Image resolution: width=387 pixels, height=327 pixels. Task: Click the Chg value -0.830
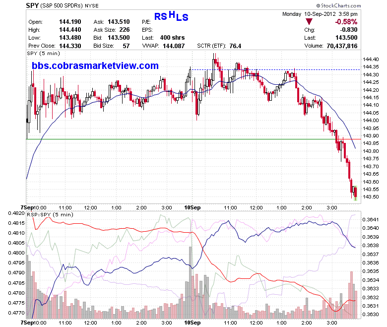coord(348,30)
